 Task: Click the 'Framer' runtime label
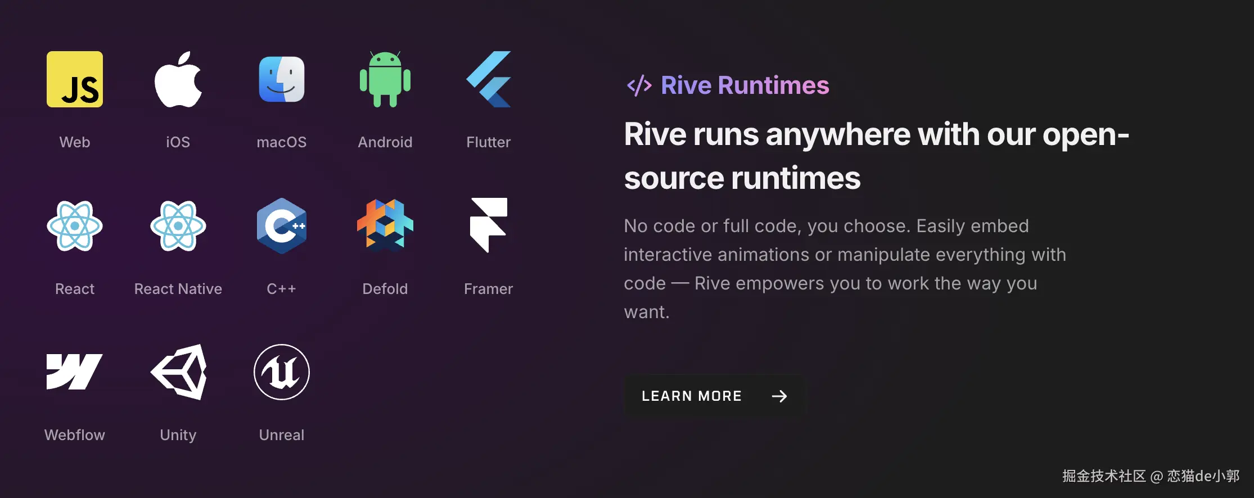pyautogui.click(x=489, y=289)
